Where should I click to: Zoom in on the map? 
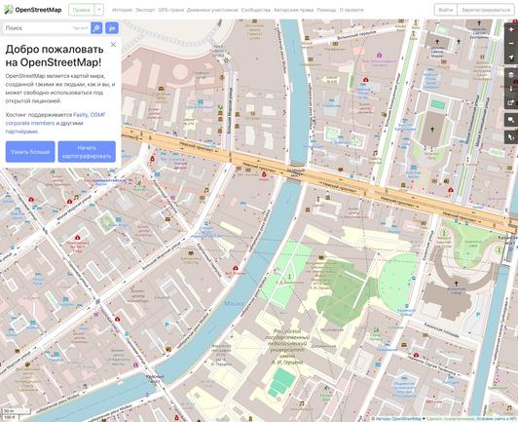[x=511, y=30]
